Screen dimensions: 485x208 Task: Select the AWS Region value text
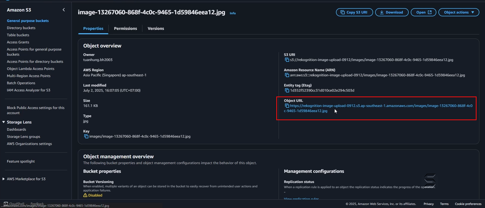(115, 75)
